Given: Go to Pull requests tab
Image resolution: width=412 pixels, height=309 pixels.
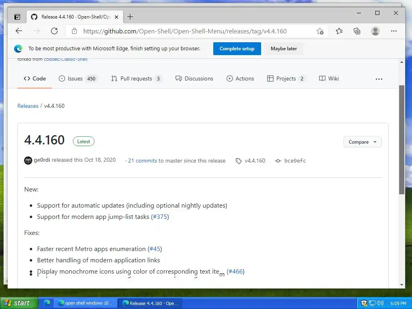Looking at the screenshot, I should (136, 78).
